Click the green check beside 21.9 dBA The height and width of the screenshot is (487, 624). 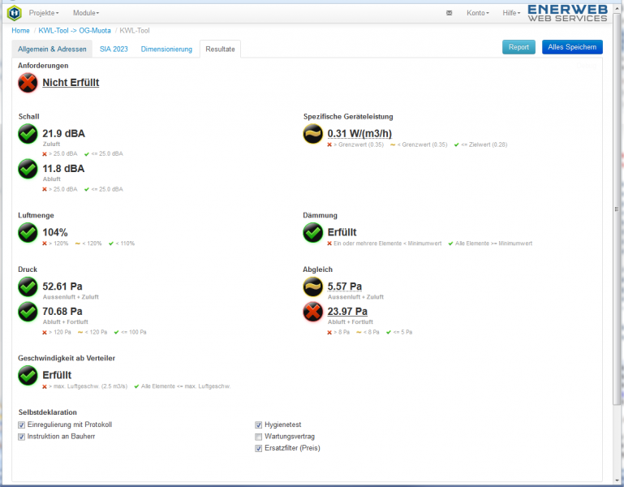[x=28, y=134]
